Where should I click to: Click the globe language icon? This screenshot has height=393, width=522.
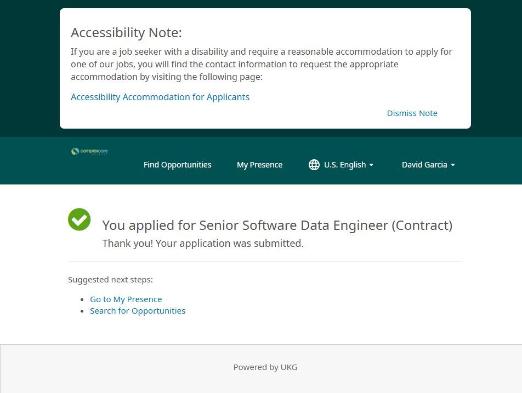[x=314, y=165]
